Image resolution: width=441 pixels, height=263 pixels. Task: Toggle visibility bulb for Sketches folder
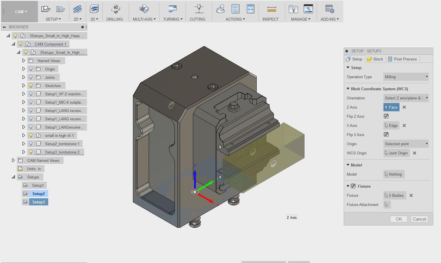[31, 86]
